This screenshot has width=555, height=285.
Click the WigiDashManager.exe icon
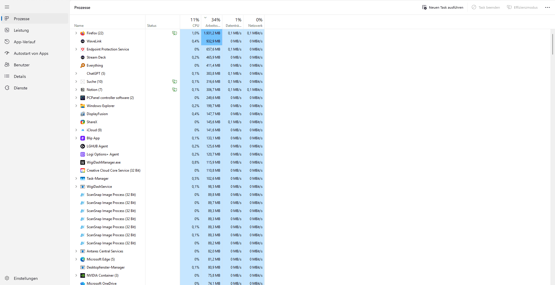coord(83,162)
